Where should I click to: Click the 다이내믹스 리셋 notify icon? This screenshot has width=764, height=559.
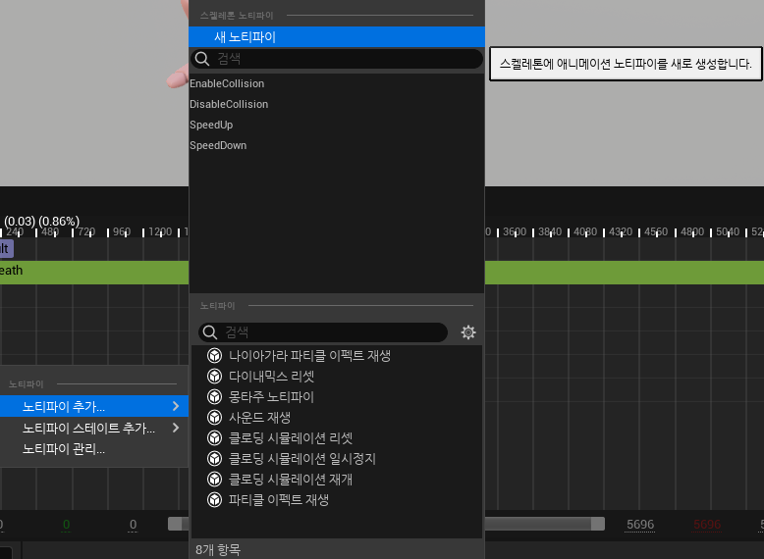214,376
